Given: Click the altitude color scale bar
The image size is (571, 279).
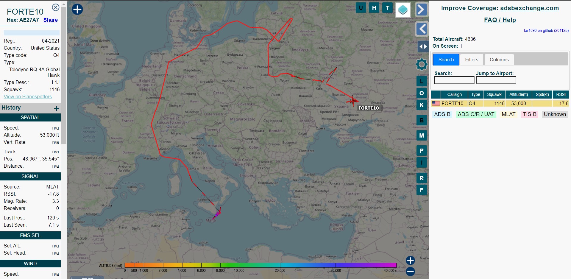Looking at the screenshot, I should [x=260, y=265].
